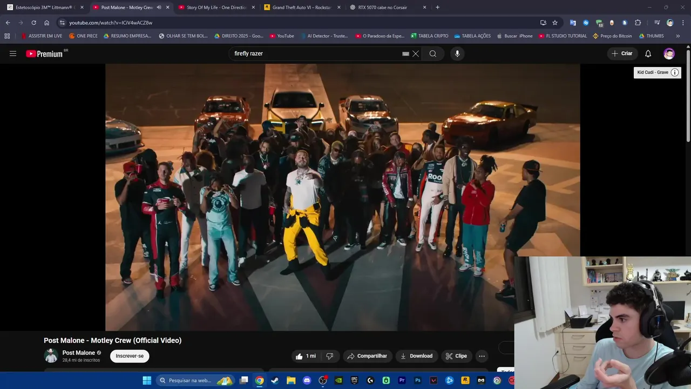Open Preço do Bitcoin bookmark
Image resolution: width=691 pixels, height=389 pixels.
(x=612, y=36)
